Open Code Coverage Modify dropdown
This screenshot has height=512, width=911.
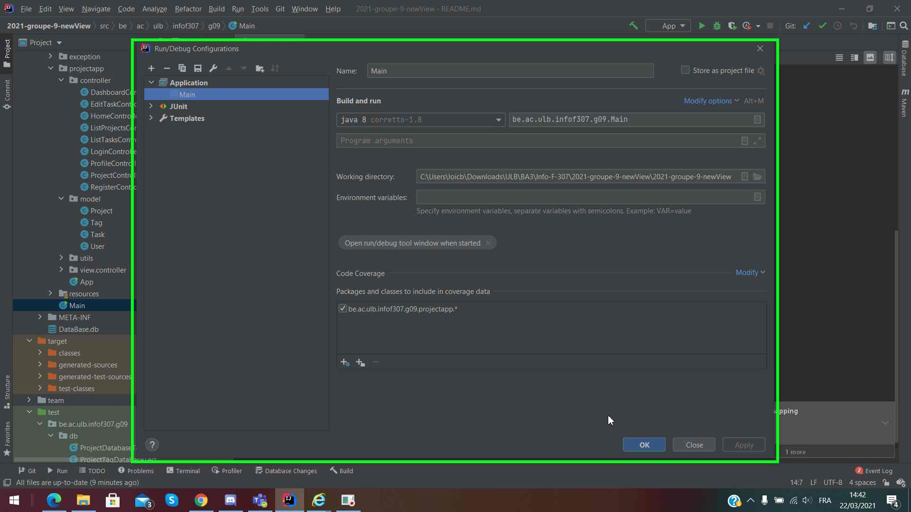(750, 273)
